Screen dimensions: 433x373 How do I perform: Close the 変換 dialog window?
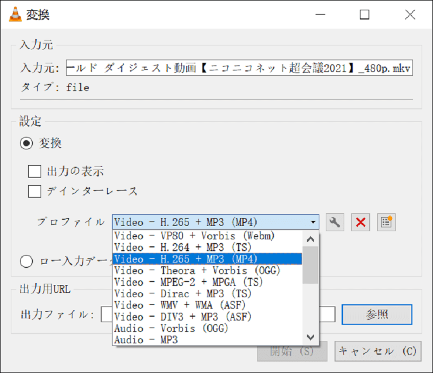tap(410, 15)
